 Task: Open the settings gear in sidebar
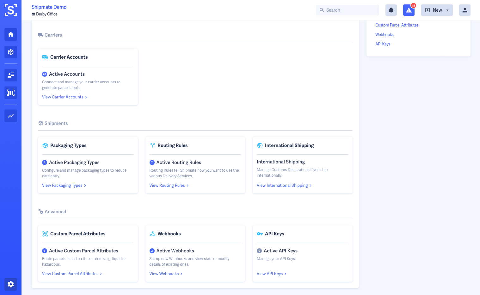click(11, 284)
